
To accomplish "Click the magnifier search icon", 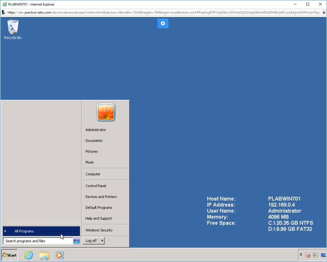I will pyautogui.click(x=77, y=241).
